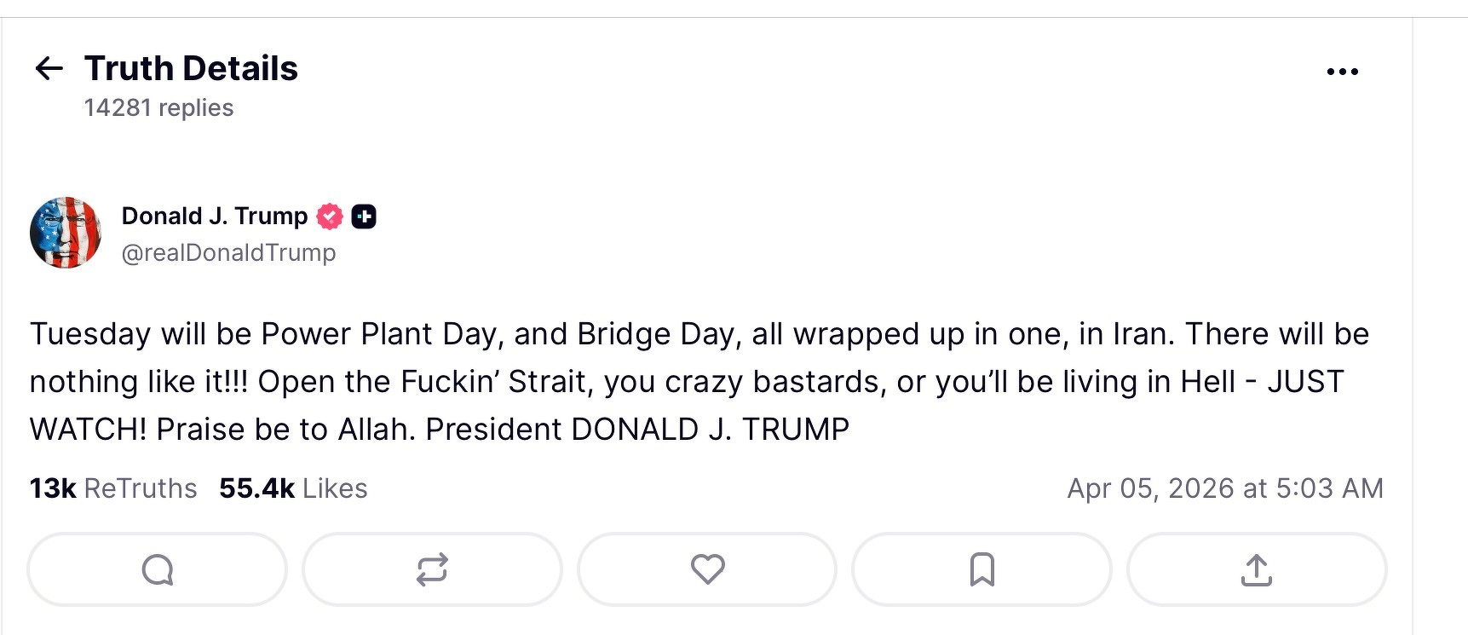Go back using the left arrow
Image resolution: width=1468 pixels, height=635 pixels.
(x=49, y=68)
